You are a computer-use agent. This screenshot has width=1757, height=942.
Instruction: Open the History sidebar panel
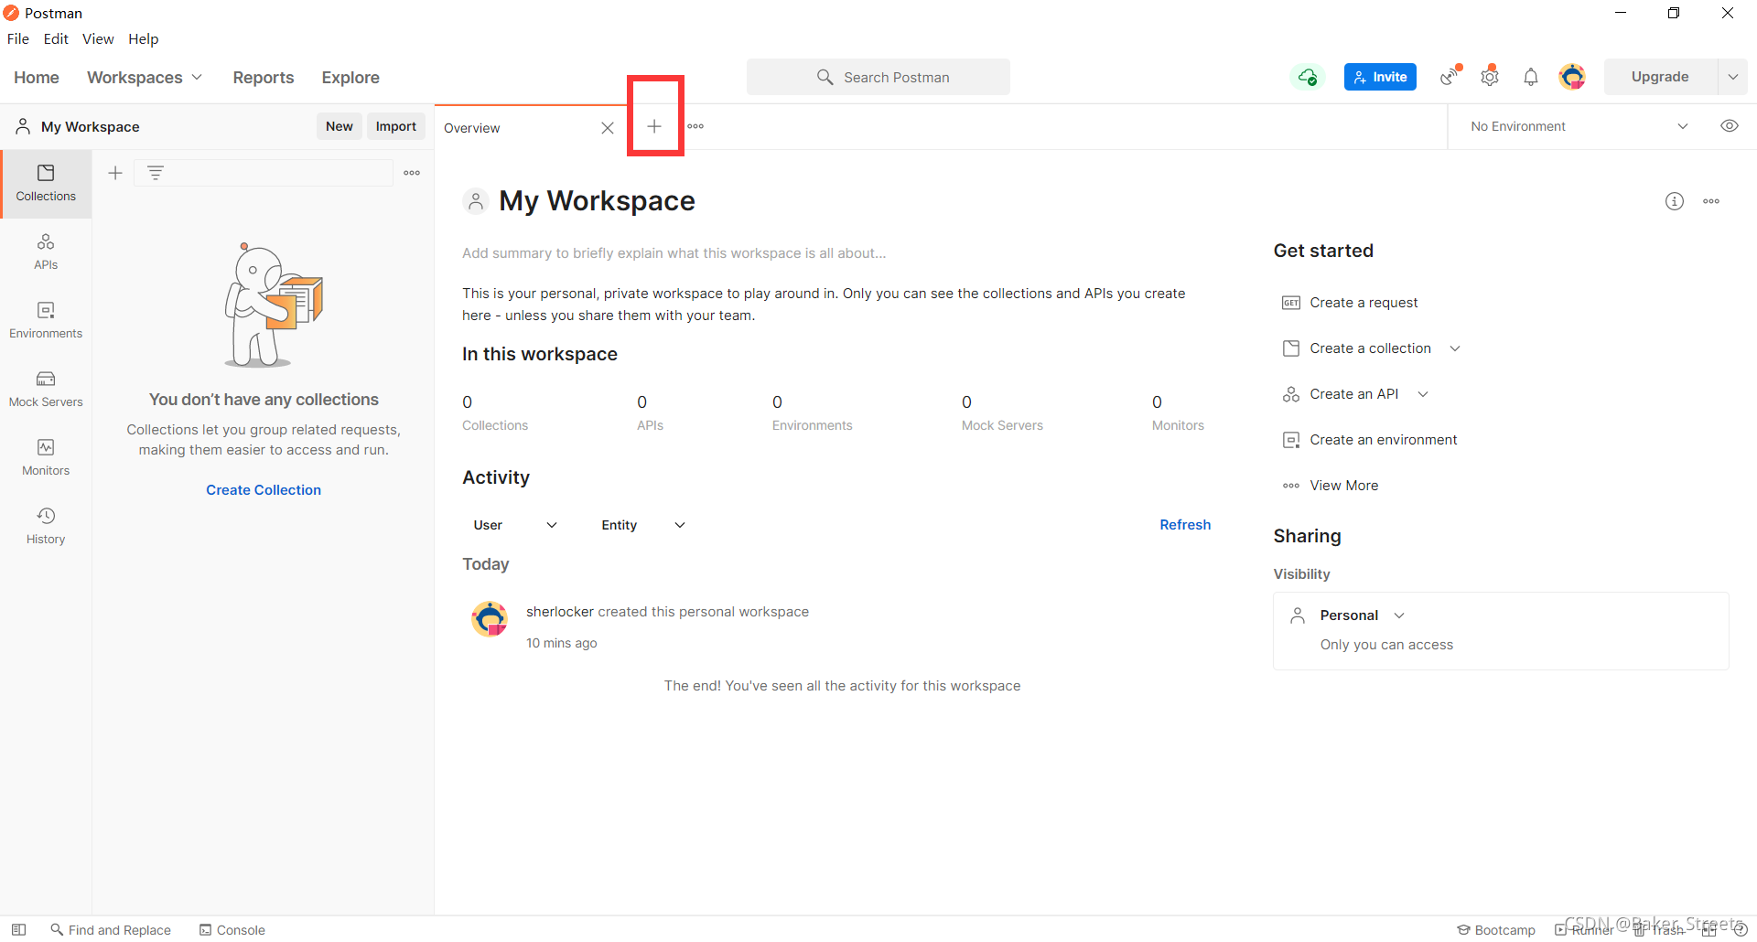pos(46,527)
